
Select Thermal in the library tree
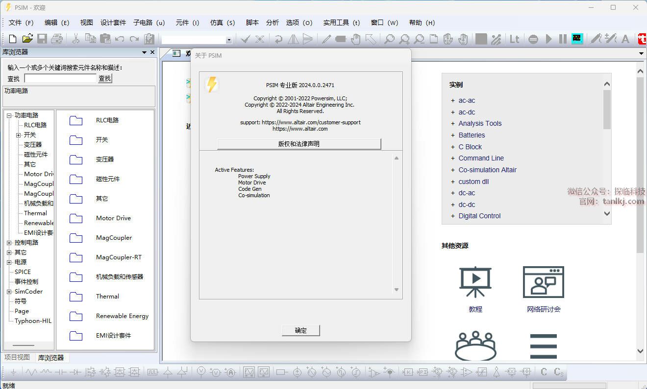click(35, 213)
